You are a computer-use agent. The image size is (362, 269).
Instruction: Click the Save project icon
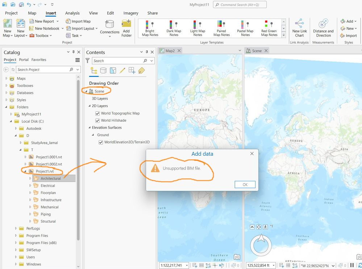point(21,4)
